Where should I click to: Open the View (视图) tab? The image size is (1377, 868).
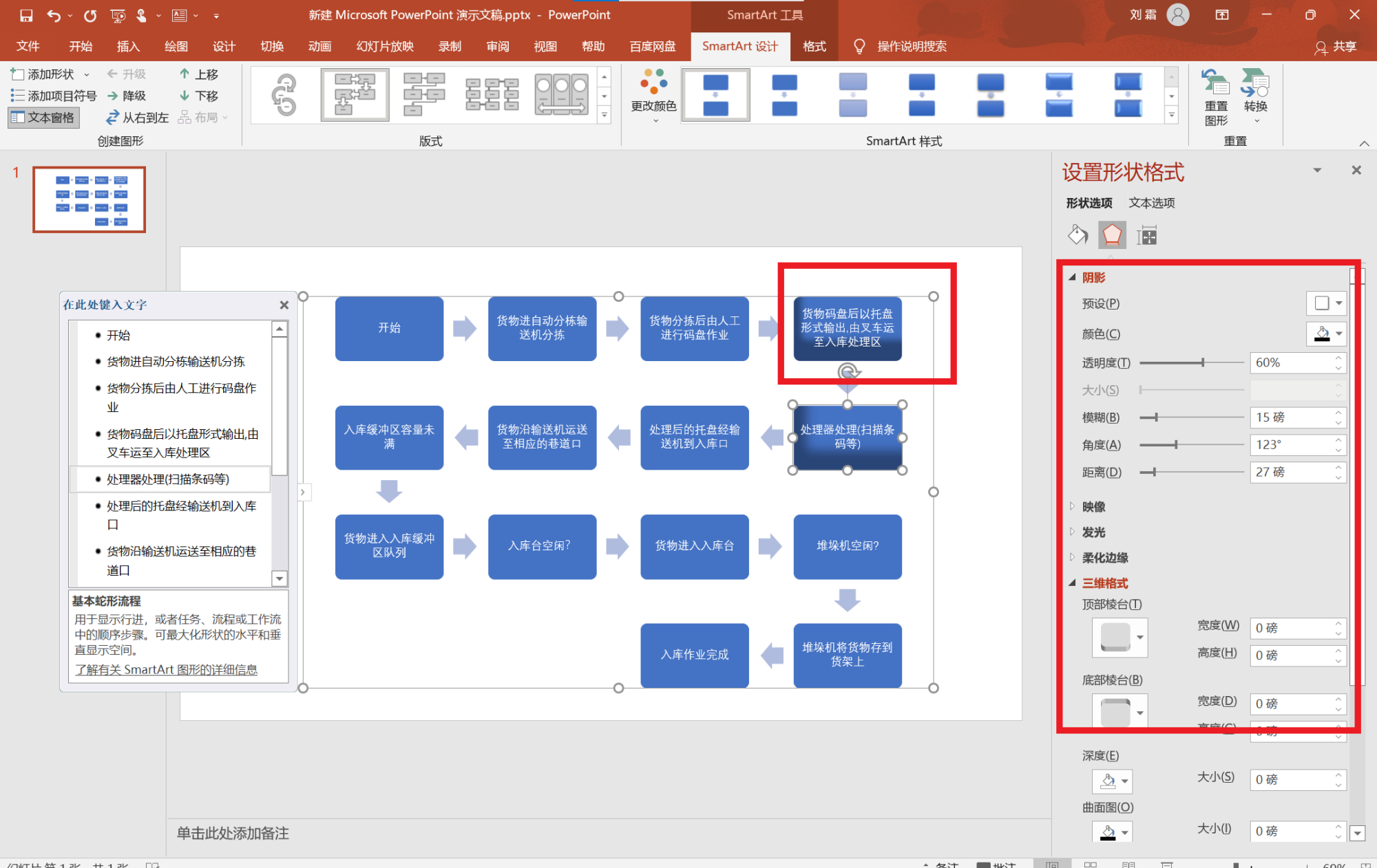click(x=545, y=46)
